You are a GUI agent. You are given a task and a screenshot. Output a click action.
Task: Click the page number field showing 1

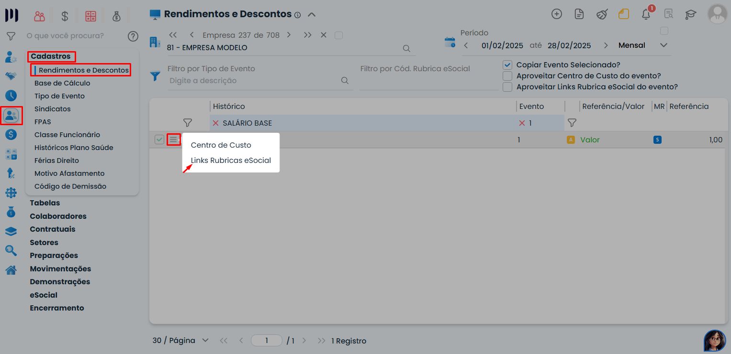tap(267, 341)
